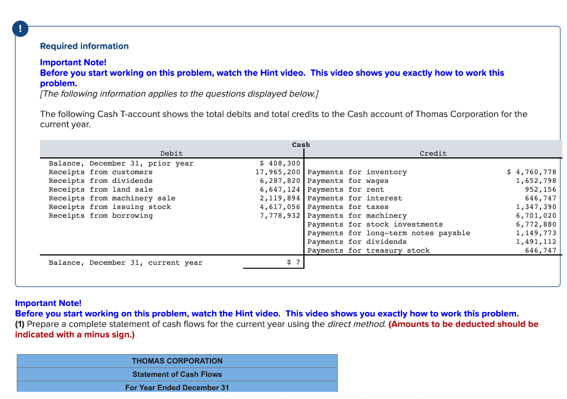This screenshot has height=399, width=567.
Task: Select 'Receipts from dividends' label
Action: click(x=101, y=181)
